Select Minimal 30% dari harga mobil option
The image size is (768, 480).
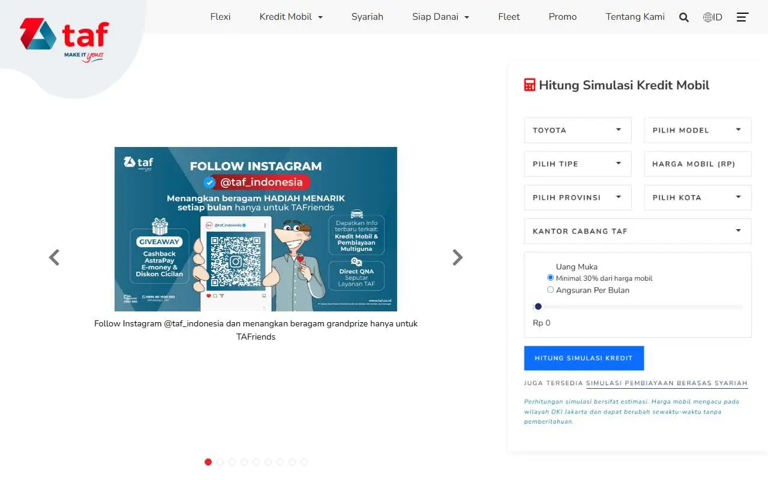click(551, 278)
